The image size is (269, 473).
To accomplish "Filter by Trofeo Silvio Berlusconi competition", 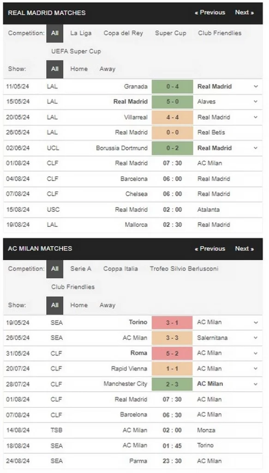I will click(x=184, y=269).
